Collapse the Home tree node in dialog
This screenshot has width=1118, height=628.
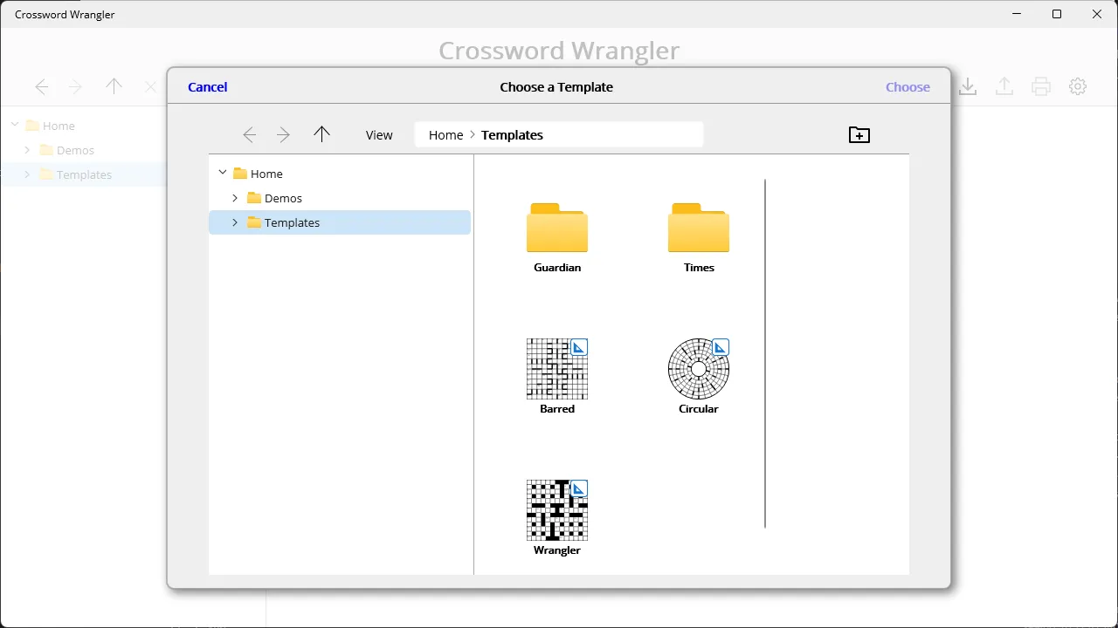[223, 174]
